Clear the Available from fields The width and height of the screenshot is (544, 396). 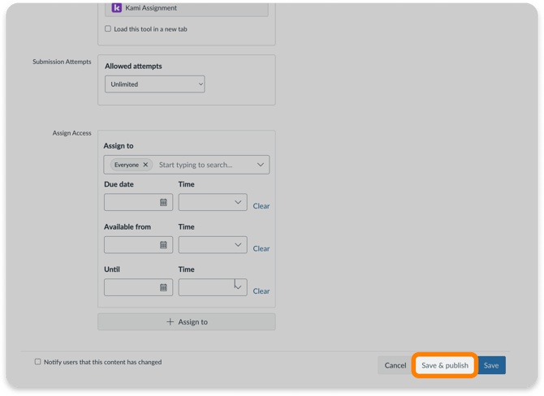tap(261, 248)
